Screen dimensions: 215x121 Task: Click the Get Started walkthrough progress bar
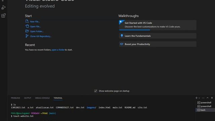point(134,30)
